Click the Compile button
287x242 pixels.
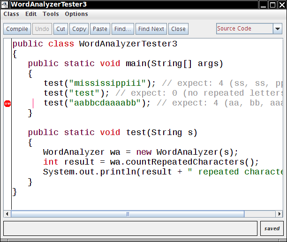tap(17, 29)
